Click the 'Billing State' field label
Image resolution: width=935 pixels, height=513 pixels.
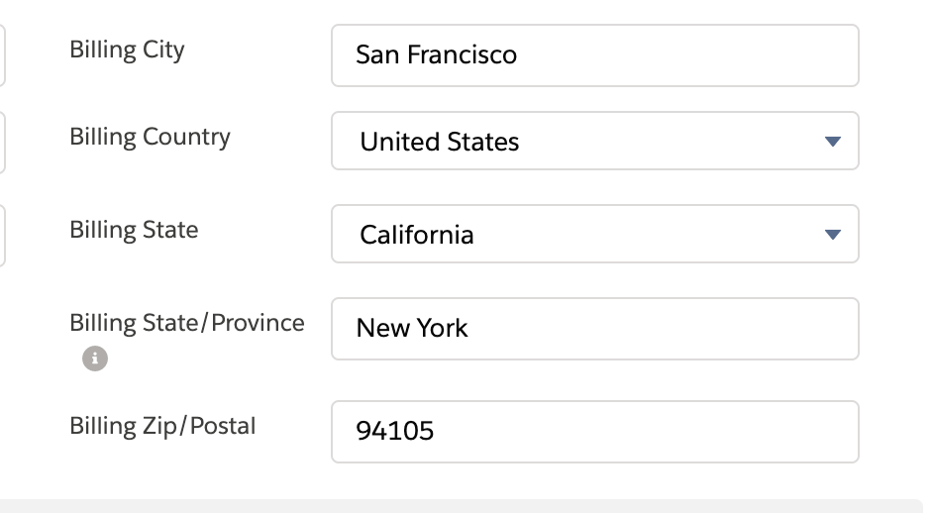click(x=134, y=230)
